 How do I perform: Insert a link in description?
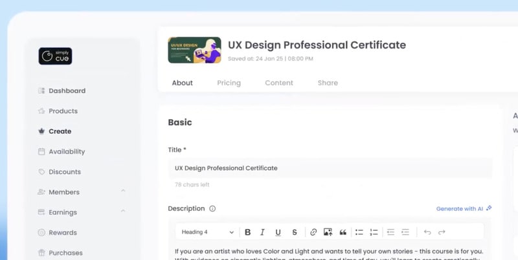coord(313,232)
